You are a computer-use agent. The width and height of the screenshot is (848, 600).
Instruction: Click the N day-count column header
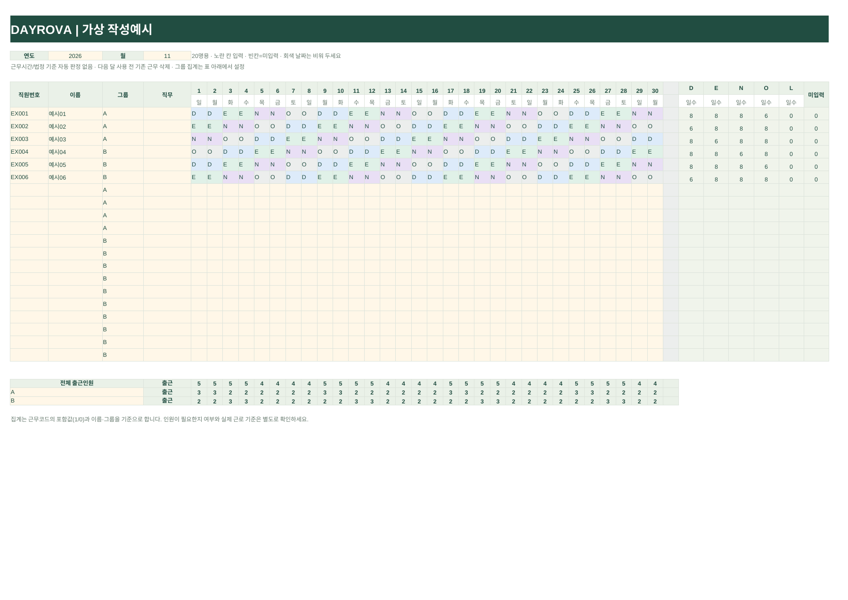(x=741, y=88)
